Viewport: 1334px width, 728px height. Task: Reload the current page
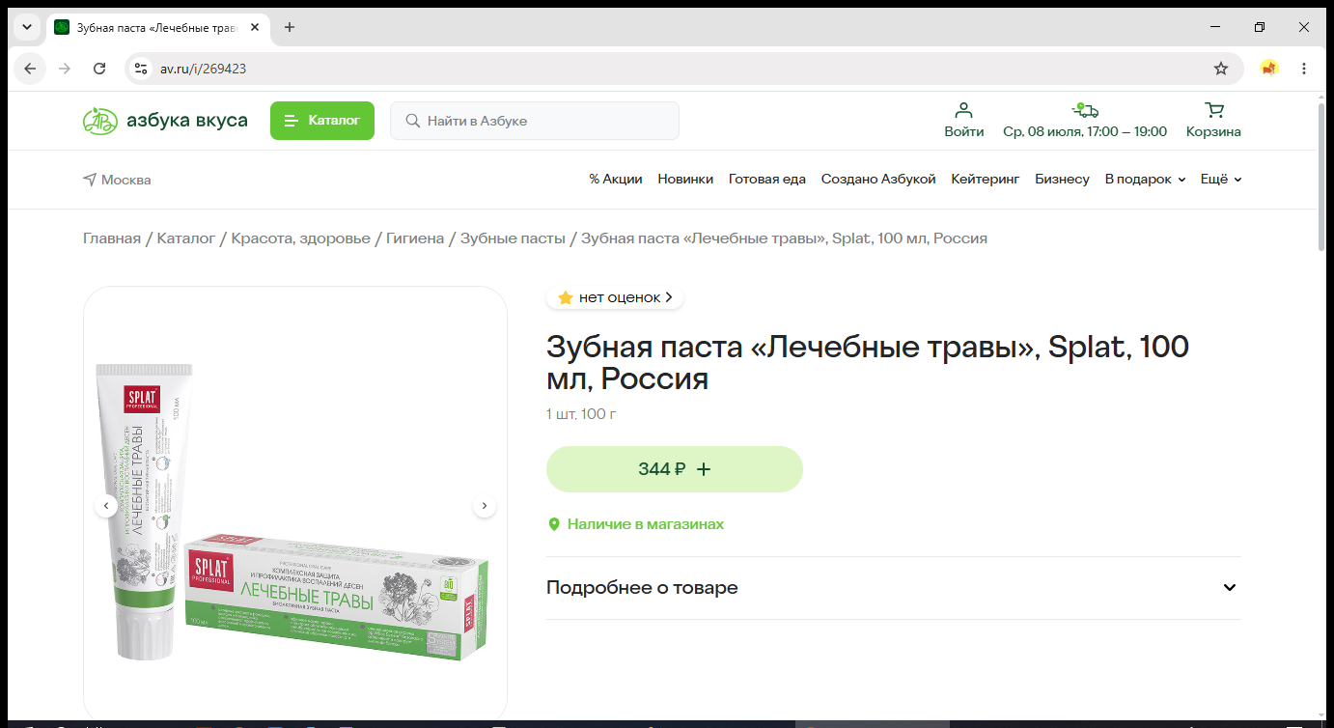point(99,69)
